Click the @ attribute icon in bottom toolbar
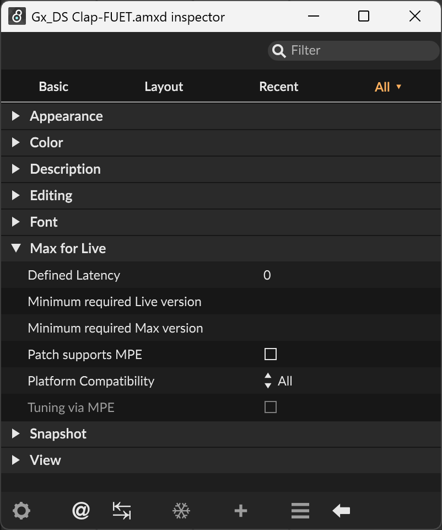Image resolution: width=442 pixels, height=530 pixels. pos(80,510)
